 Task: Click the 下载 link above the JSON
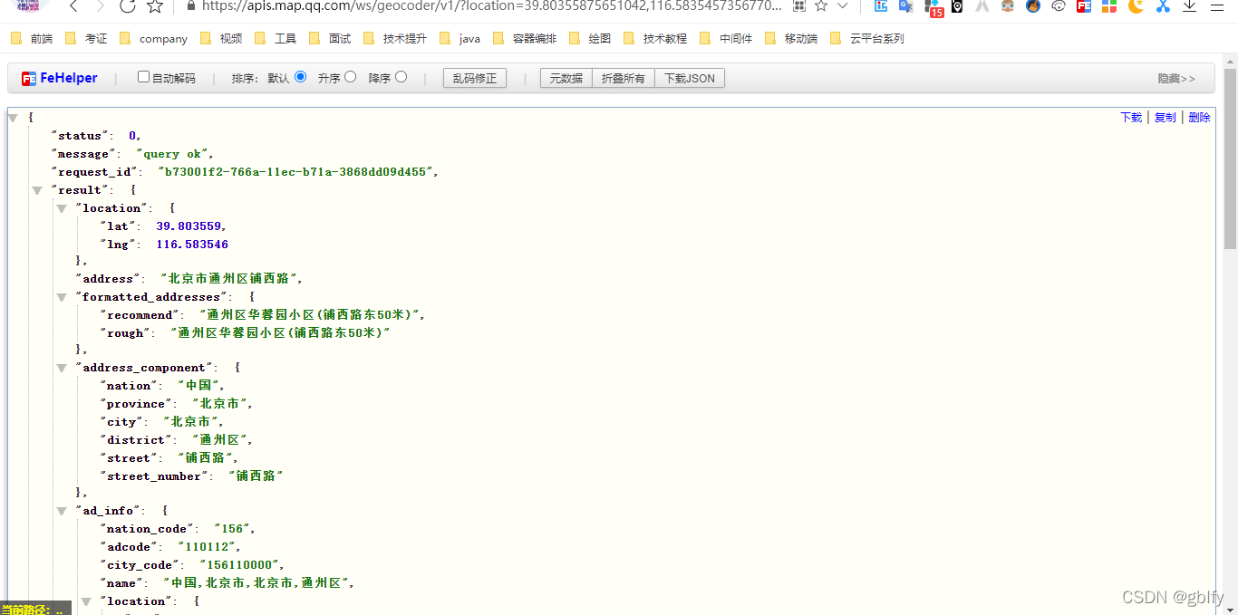(1131, 118)
